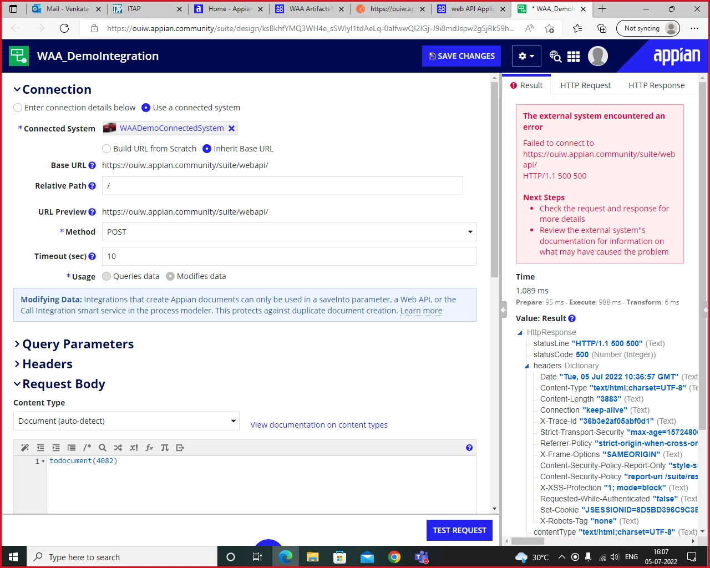Open Google Chrome from the taskbar
Image resolution: width=710 pixels, height=568 pixels.
point(394,557)
